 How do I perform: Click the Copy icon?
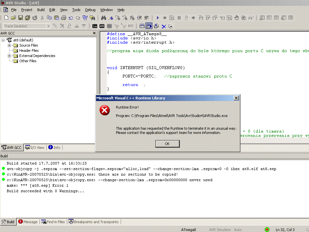click(49, 18)
